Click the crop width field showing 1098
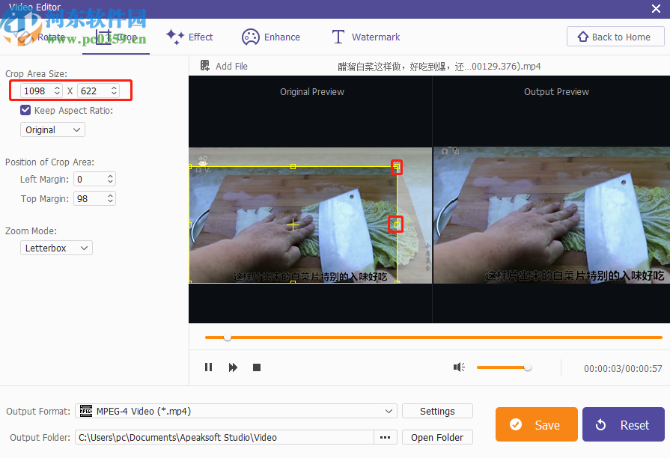The height and width of the screenshot is (458, 670). pos(36,90)
